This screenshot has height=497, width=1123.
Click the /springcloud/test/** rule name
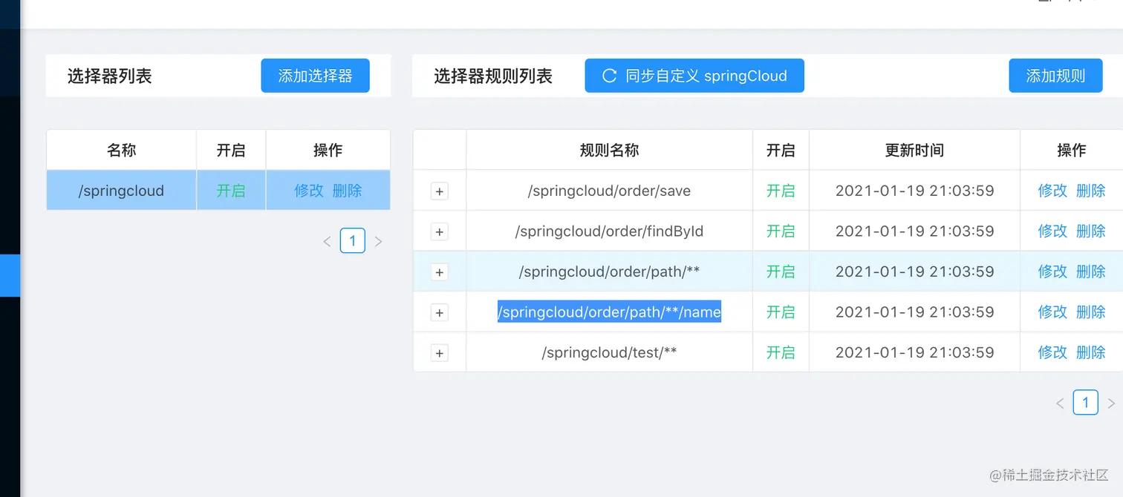(x=609, y=352)
